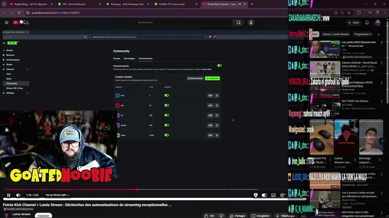Click the shield extension icon in the player controls
Image resolution: width=389 pixels, height=218 pixels.
tap(256, 195)
